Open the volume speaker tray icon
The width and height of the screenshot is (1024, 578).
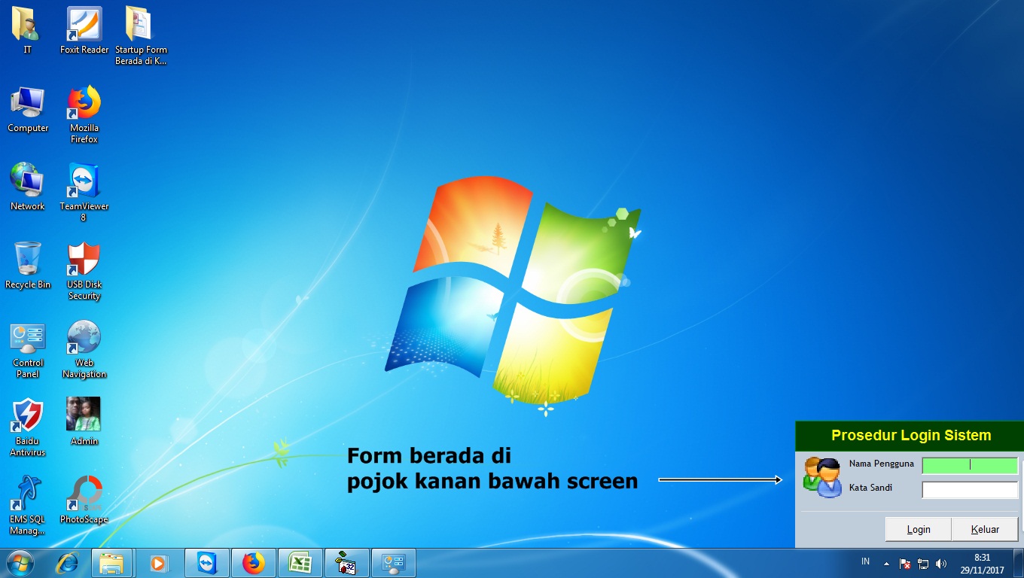941,564
